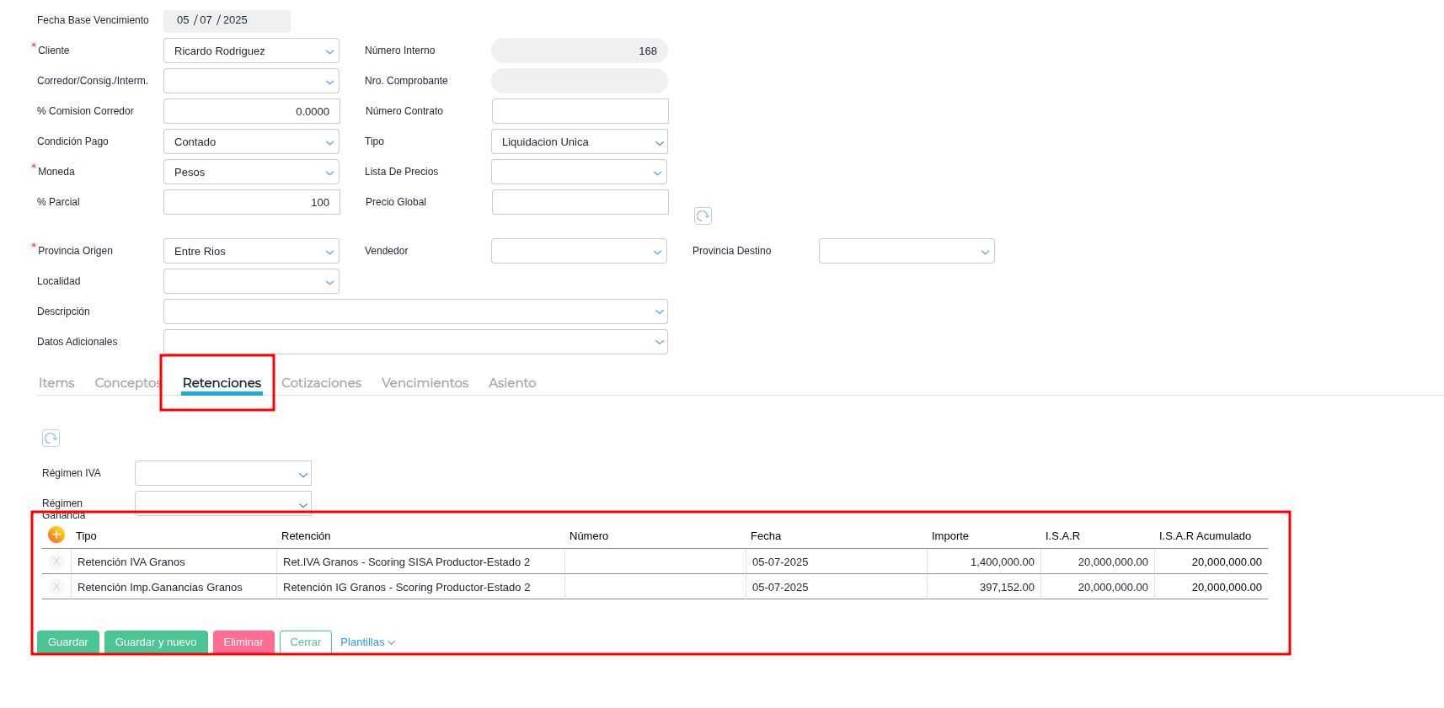
Task: Expand the Provincia Origen dropdown
Action: (x=251, y=252)
